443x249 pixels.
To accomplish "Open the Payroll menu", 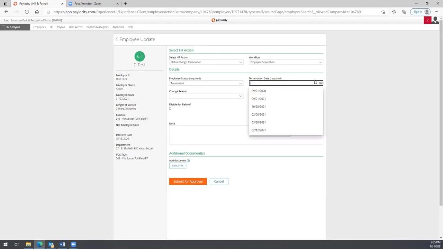I will (x=61, y=27).
